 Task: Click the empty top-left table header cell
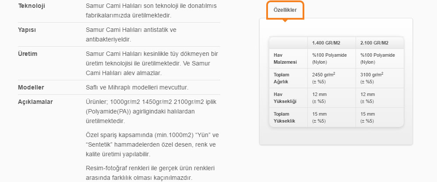(289, 43)
